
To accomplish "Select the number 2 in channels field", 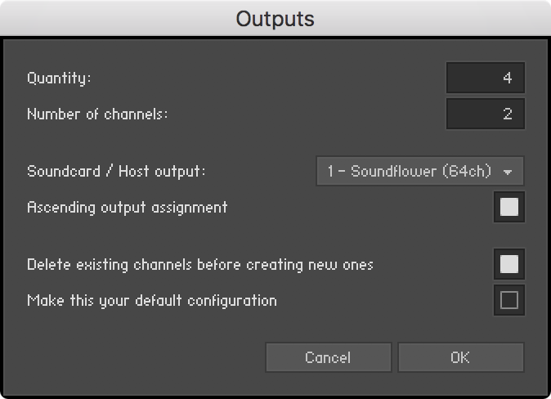I will (508, 114).
